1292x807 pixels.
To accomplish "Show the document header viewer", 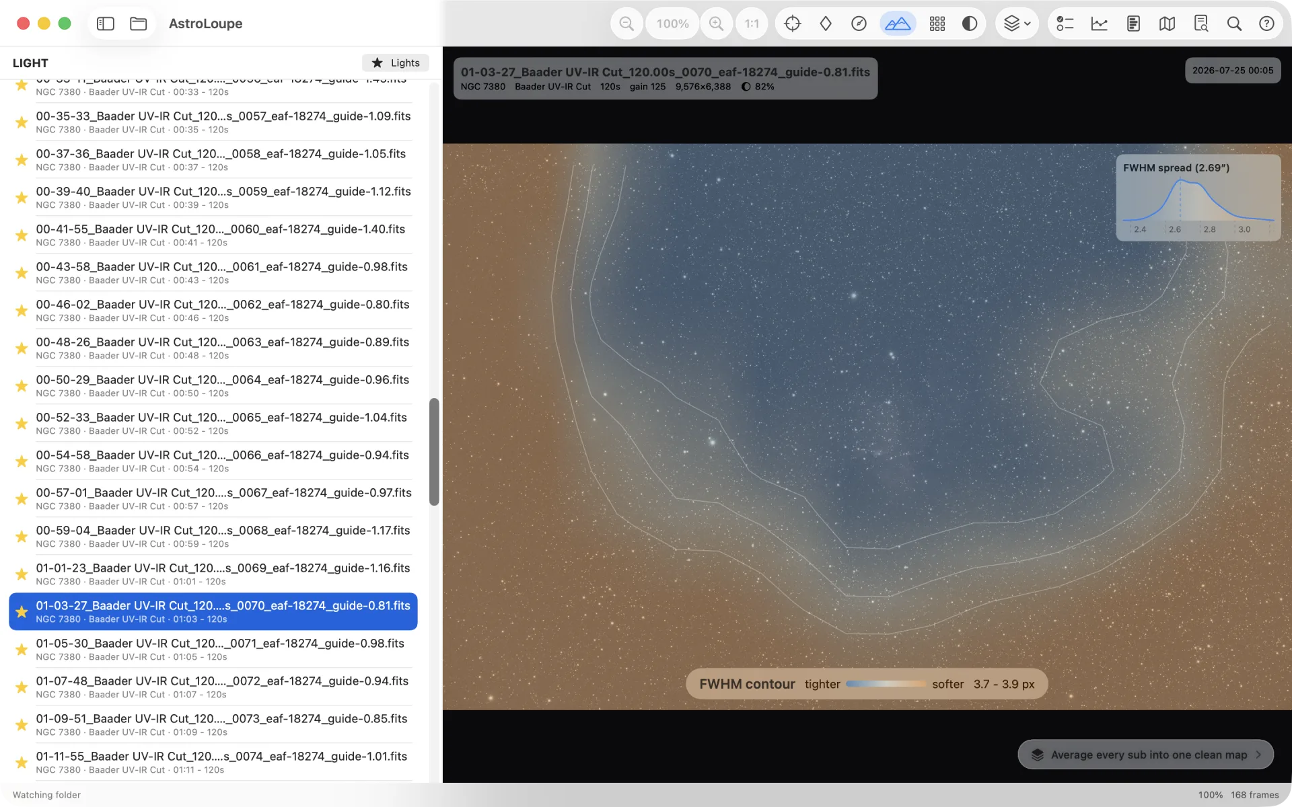I will [1133, 24].
